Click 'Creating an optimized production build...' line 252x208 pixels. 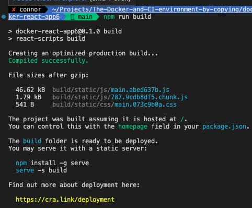click(83, 53)
